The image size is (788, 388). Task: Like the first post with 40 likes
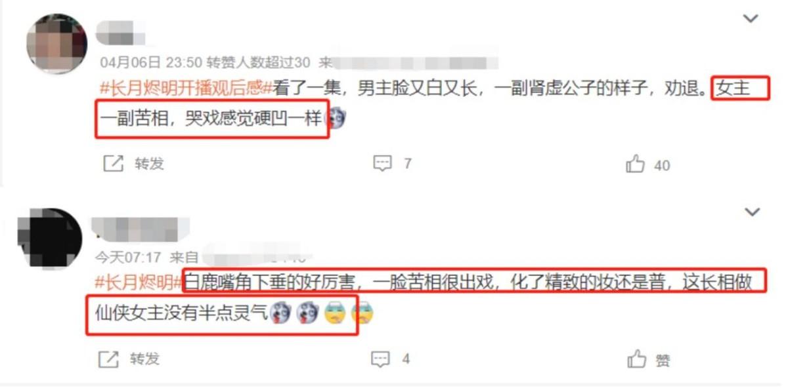636,164
